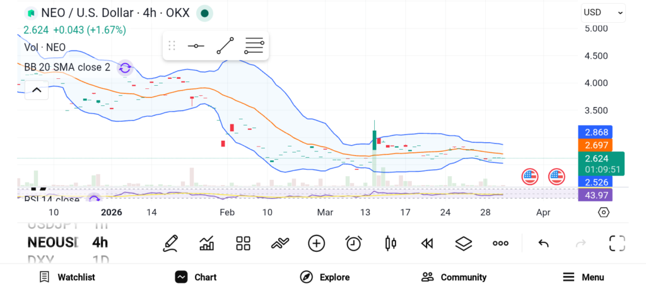Select the horizontal line drawing tool
Viewport: 646px width, 291px height.
[196, 46]
